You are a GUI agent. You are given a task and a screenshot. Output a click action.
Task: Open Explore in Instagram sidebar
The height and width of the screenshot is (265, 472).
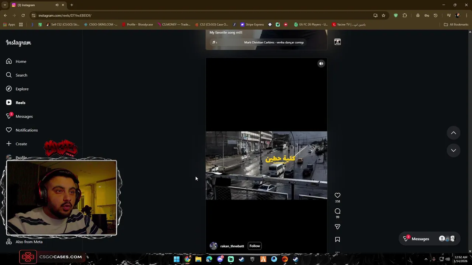point(17,89)
